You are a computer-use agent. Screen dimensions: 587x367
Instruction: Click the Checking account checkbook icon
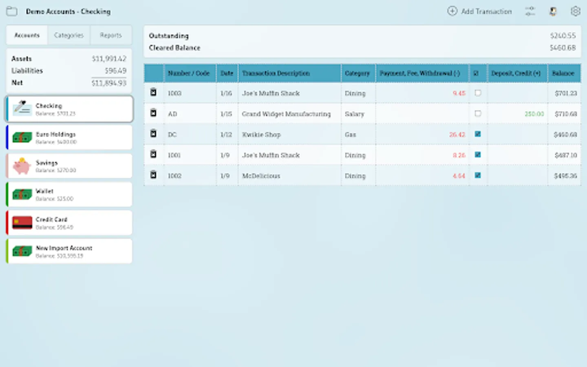(x=22, y=108)
